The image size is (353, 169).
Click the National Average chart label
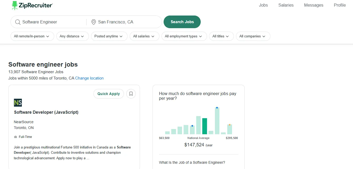(x=199, y=138)
